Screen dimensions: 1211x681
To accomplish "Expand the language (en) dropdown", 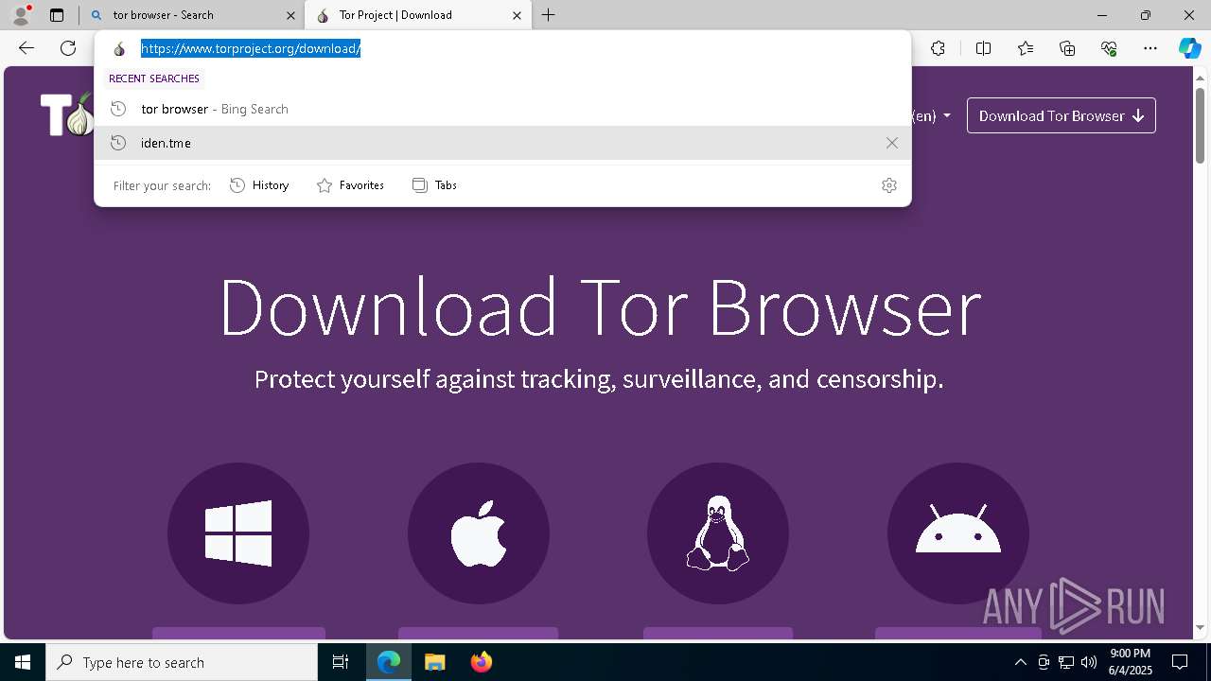I will [x=932, y=115].
